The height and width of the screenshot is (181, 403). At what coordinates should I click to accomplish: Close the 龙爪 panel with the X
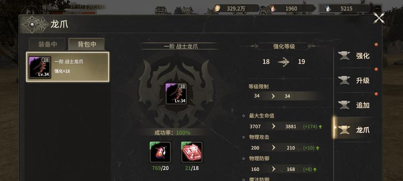[x=379, y=18]
